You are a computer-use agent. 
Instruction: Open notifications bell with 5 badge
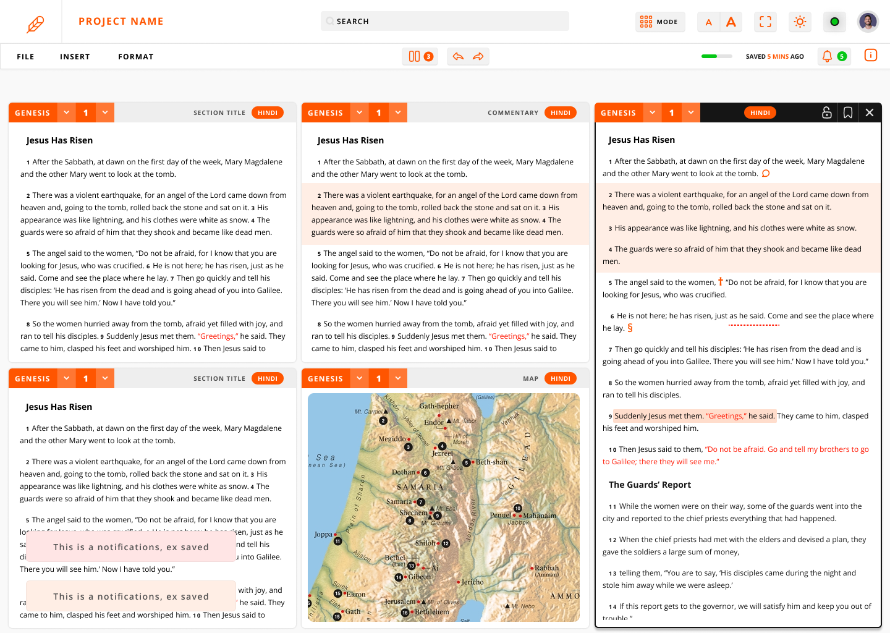pyautogui.click(x=834, y=56)
